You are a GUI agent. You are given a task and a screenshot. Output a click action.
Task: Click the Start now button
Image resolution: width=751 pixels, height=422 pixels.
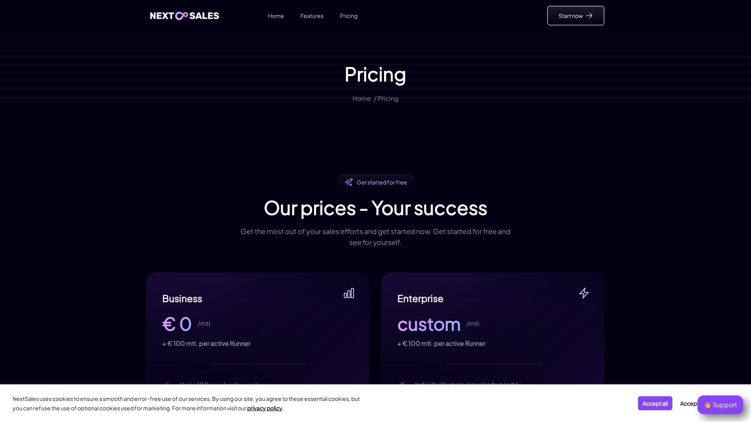[x=575, y=16]
